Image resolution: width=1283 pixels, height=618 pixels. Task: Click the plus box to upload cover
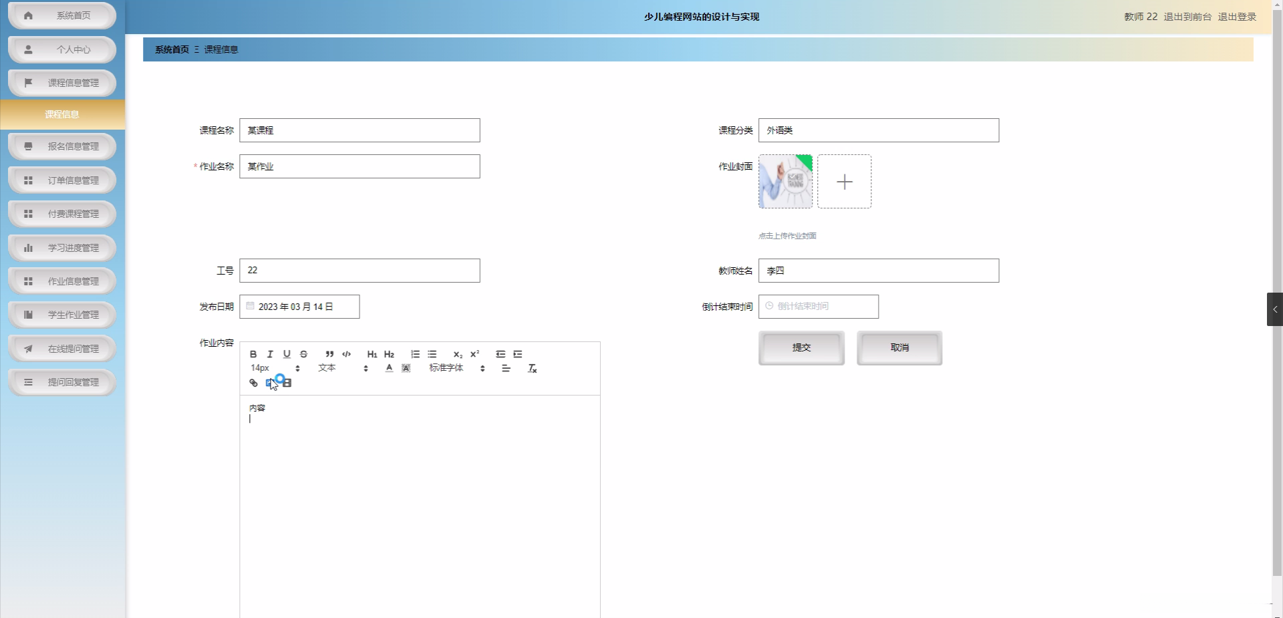pyautogui.click(x=845, y=182)
